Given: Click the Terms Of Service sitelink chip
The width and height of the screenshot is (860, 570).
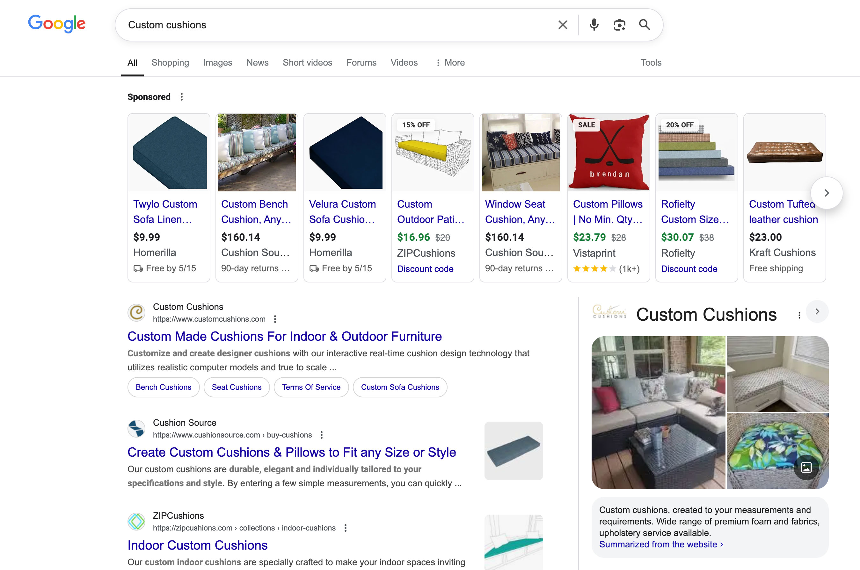Looking at the screenshot, I should point(311,387).
